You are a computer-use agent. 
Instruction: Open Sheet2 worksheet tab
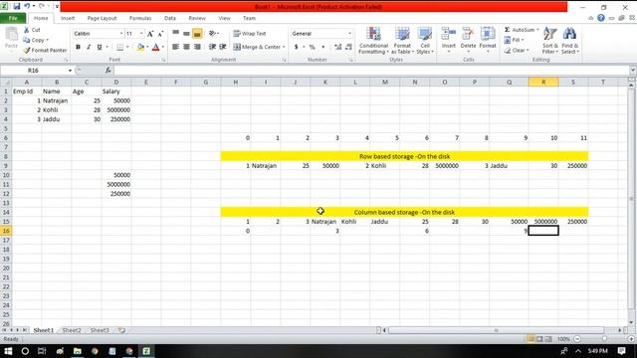coord(72,330)
